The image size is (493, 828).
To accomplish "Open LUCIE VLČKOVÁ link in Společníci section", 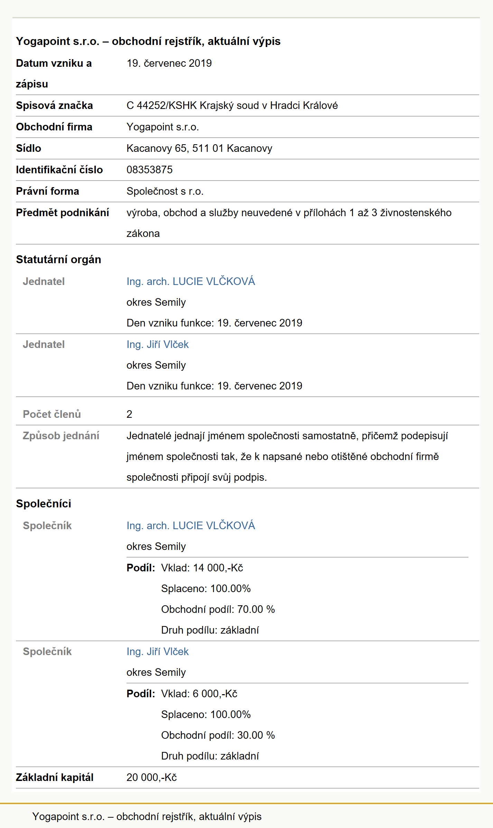I will (x=190, y=526).
